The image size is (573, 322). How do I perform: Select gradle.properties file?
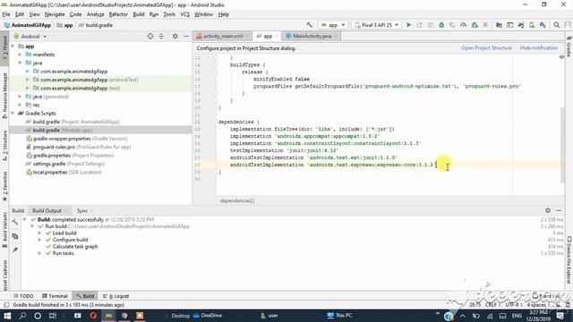tap(70, 156)
